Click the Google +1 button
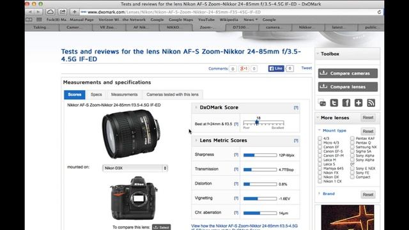 coord(244,68)
